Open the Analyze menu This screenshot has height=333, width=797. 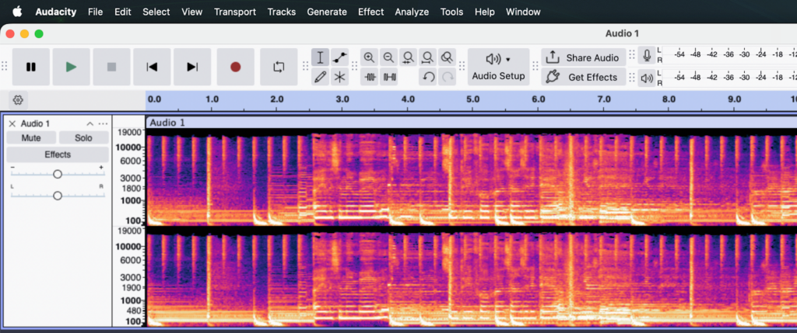pyautogui.click(x=412, y=12)
